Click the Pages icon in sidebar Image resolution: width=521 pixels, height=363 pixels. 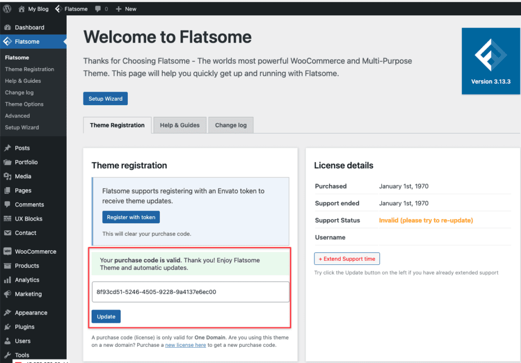[x=7, y=191]
